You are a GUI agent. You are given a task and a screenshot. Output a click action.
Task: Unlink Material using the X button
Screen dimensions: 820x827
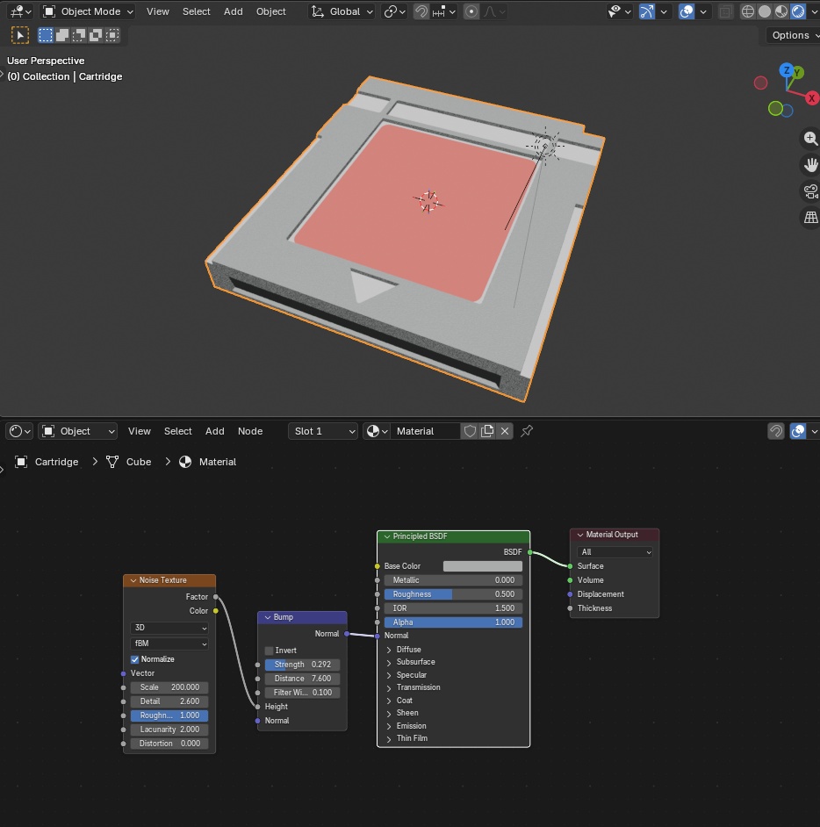[x=505, y=431]
